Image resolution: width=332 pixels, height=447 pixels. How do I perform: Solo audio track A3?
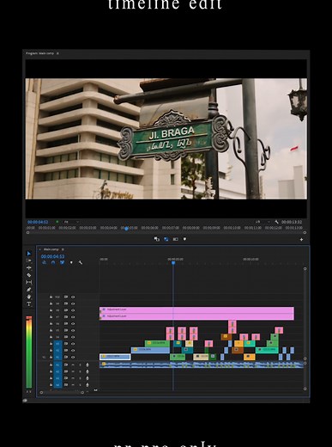81,378
